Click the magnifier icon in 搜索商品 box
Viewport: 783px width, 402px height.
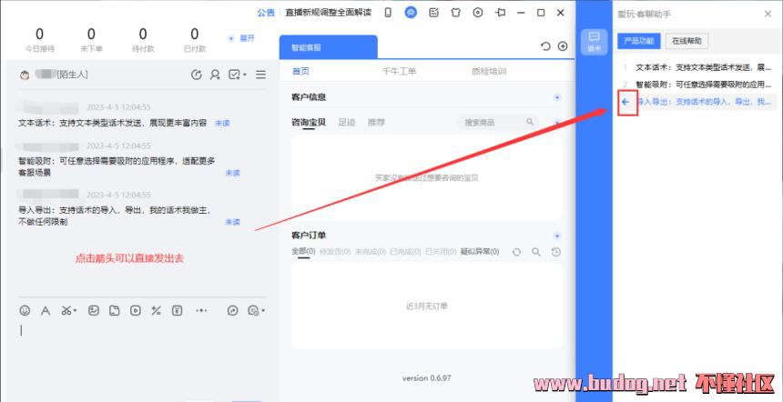point(530,122)
